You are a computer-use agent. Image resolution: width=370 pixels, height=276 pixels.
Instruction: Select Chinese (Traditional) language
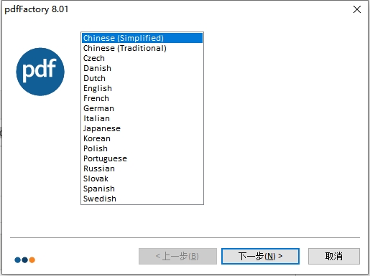click(142, 48)
